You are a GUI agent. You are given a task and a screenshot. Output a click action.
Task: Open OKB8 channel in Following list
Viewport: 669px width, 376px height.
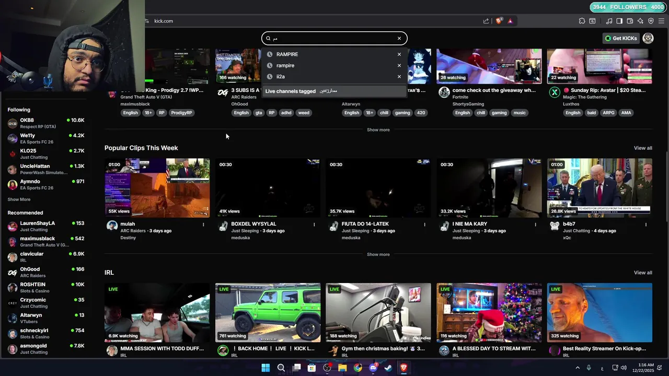click(x=46, y=123)
